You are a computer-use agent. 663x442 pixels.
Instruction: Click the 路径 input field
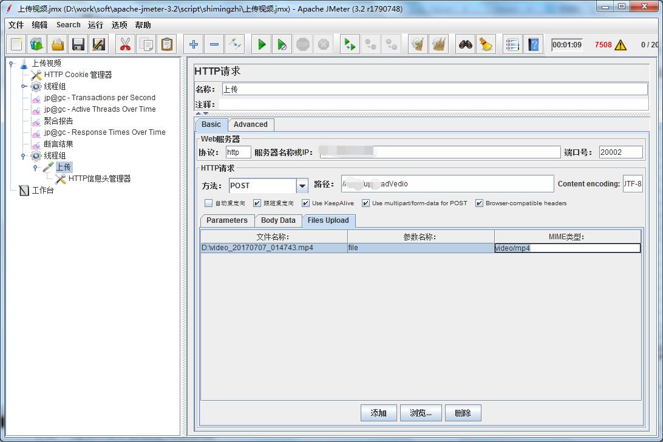click(447, 184)
